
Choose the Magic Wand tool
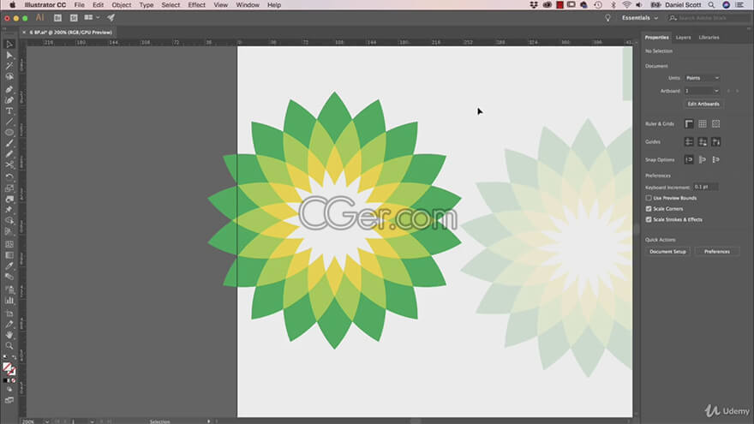pos(9,66)
